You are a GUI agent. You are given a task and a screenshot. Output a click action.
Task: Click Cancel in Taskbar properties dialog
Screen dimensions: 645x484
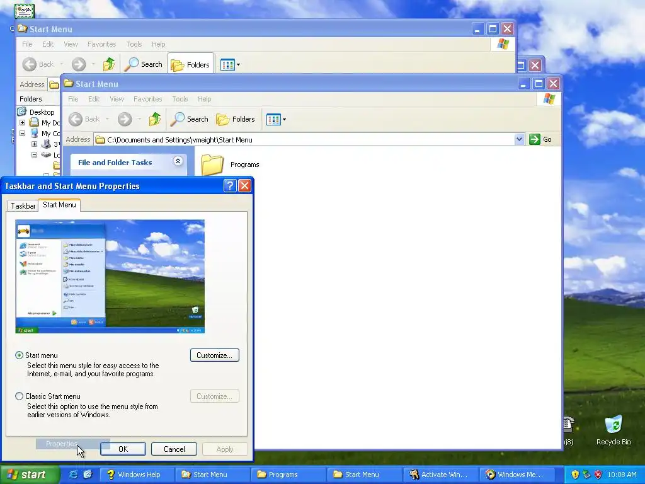[174, 449]
